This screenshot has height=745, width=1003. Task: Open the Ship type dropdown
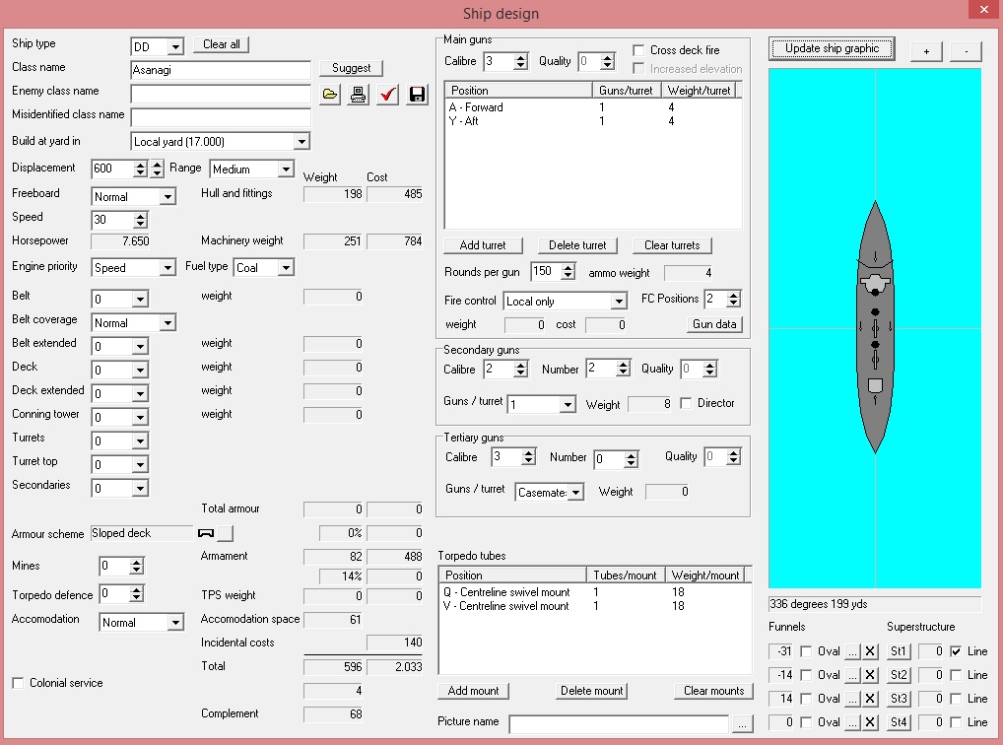[176, 46]
